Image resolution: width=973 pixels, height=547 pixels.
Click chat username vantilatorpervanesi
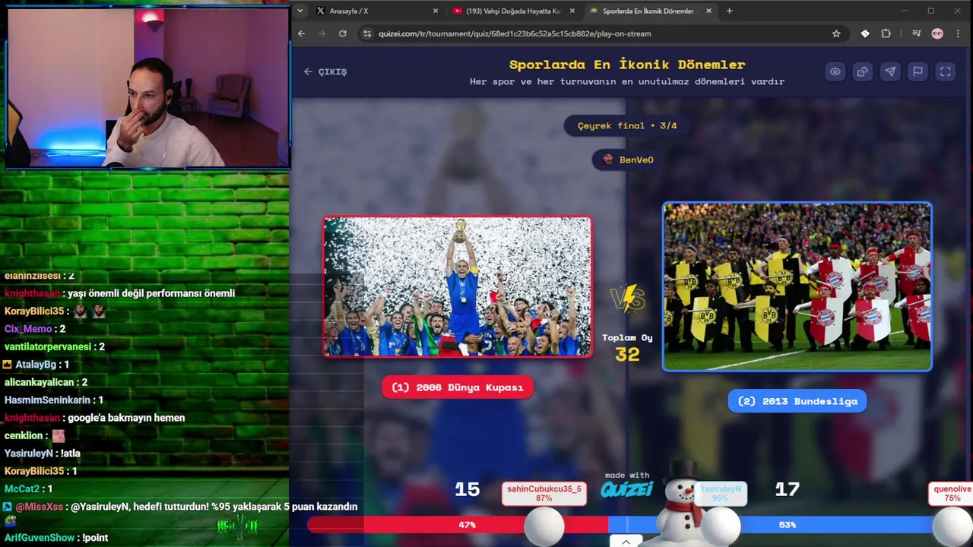point(47,346)
